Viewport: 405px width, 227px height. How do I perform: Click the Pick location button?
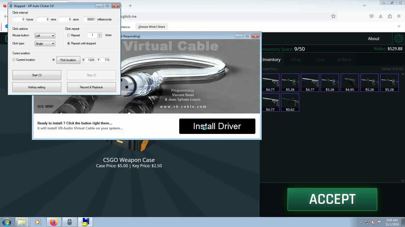click(68, 60)
